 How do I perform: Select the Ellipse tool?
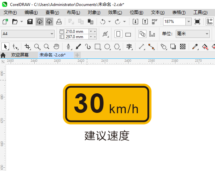[x=107, y=46]
